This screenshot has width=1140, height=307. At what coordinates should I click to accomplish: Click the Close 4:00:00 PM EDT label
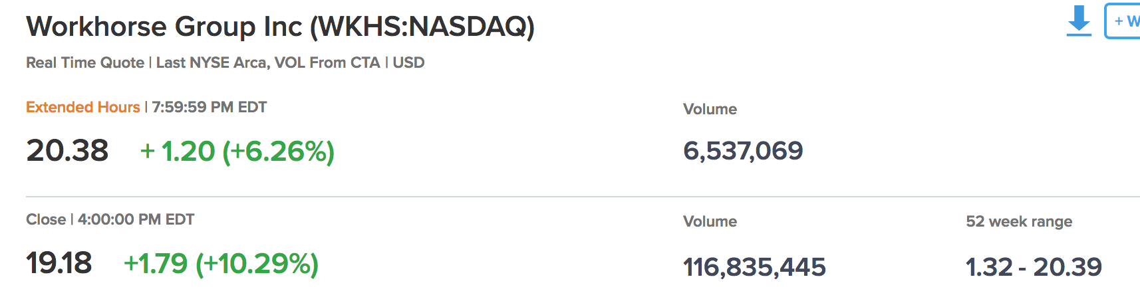[110, 219]
